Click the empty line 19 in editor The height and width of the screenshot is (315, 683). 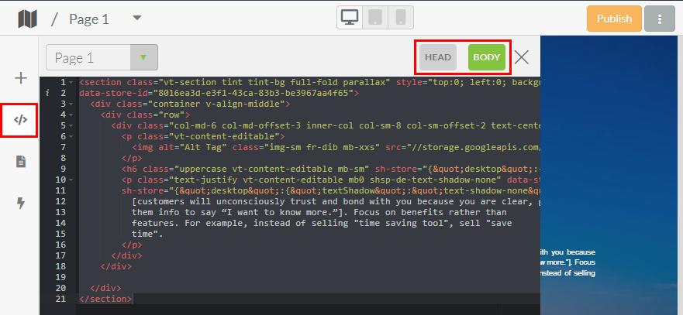point(309,277)
